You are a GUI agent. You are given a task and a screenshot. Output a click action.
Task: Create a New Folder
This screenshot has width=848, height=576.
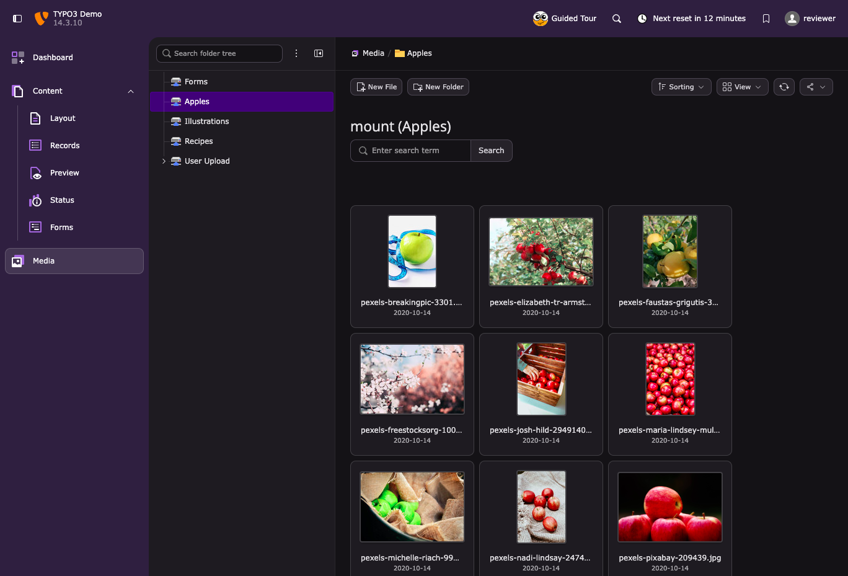[x=438, y=87]
